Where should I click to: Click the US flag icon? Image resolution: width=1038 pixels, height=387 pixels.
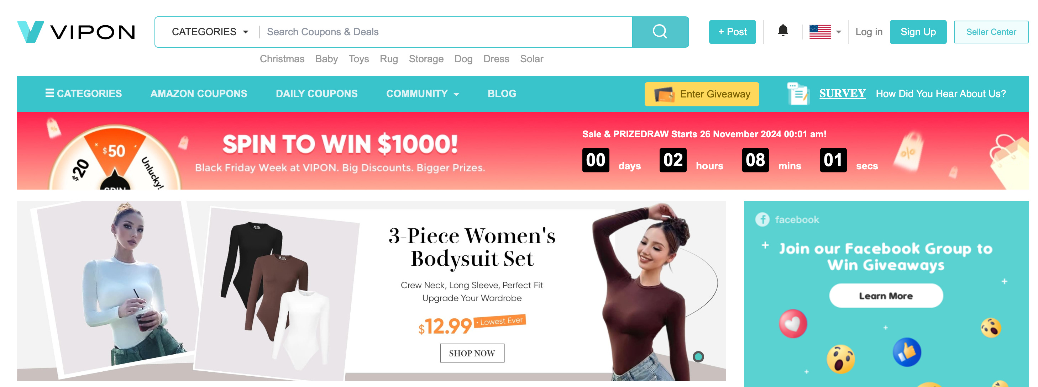point(819,32)
